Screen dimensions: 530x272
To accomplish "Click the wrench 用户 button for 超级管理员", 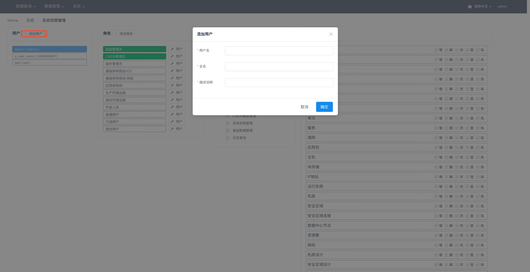I will (x=176, y=49).
